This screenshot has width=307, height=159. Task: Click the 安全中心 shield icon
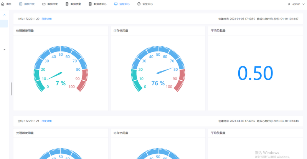[139, 4]
